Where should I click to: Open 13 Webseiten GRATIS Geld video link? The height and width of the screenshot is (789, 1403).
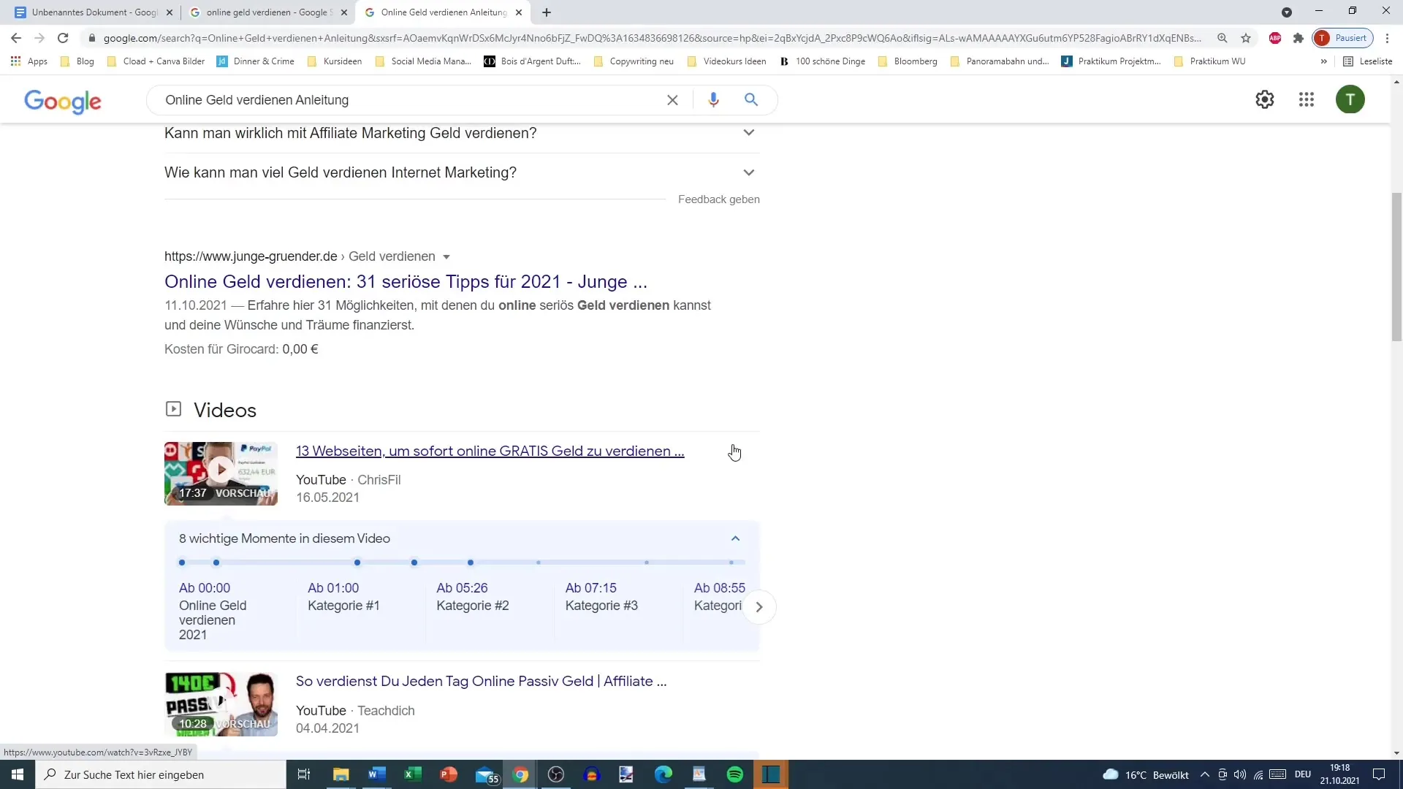490,451
